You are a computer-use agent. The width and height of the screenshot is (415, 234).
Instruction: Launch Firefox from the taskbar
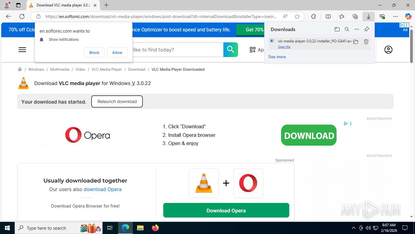point(155,228)
